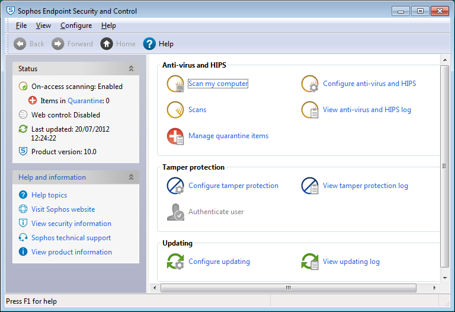
Task: Click the horizontal scrollbar left arrow
Action: (155, 288)
